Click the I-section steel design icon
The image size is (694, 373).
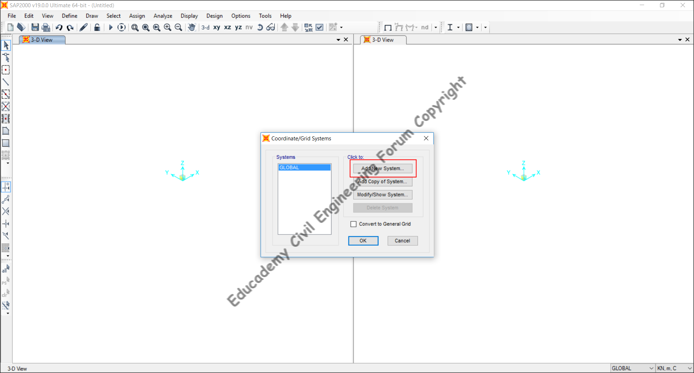coord(450,27)
